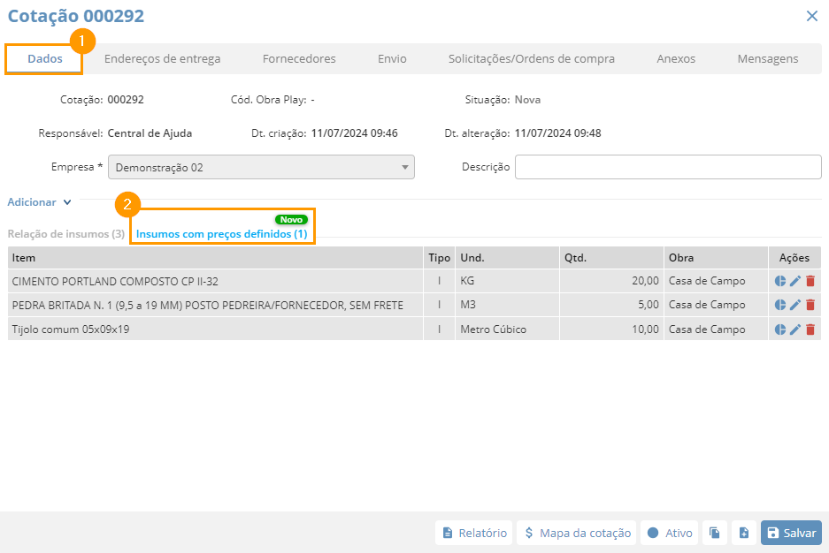Expand the Adicionar menu
The height and width of the screenshot is (553, 829).
tap(39, 202)
